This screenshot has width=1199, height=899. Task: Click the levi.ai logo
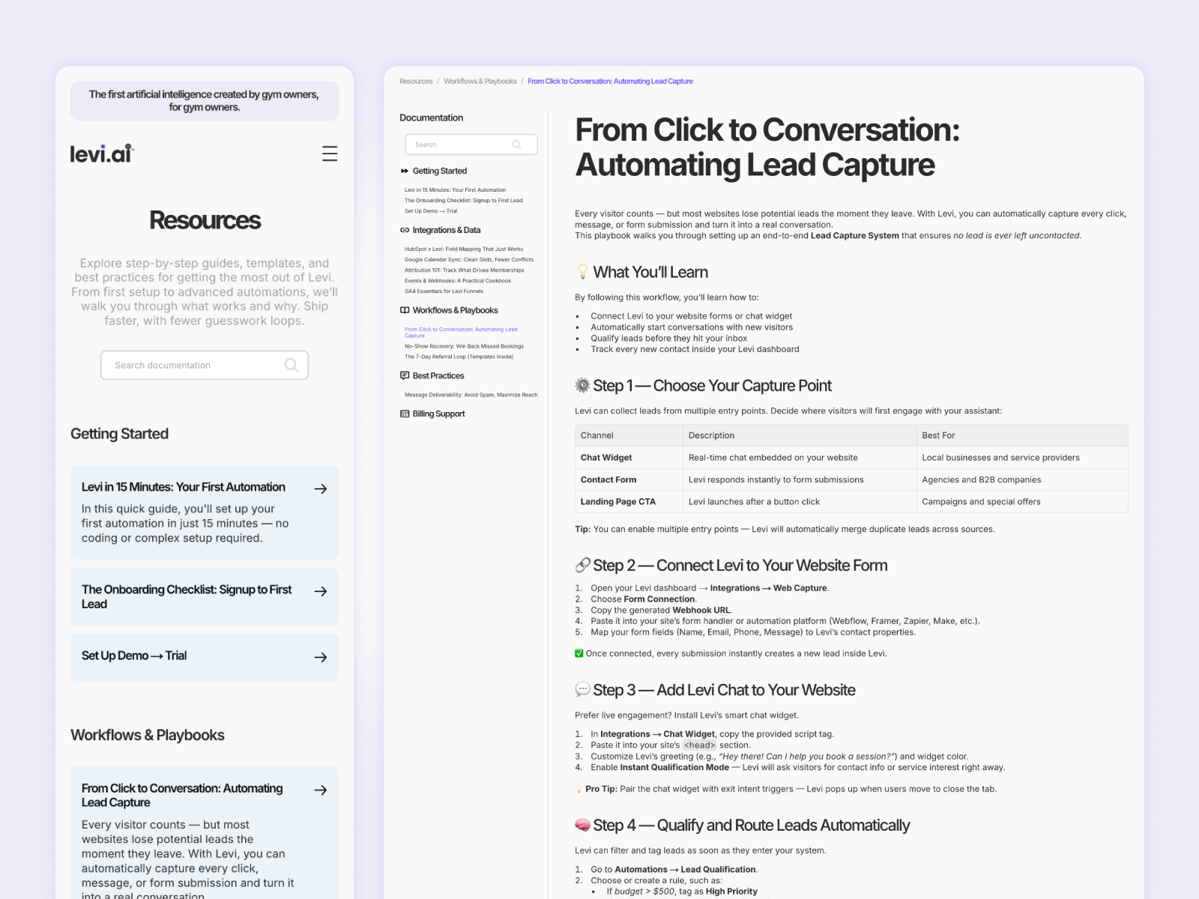point(102,153)
